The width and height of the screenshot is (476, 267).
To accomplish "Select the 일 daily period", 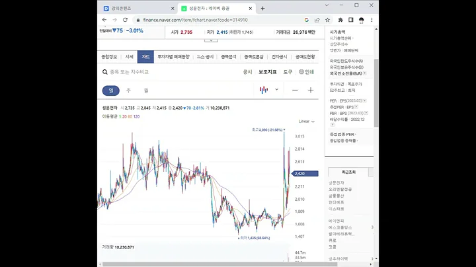I will pyautogui.click(x=111, y=91).
